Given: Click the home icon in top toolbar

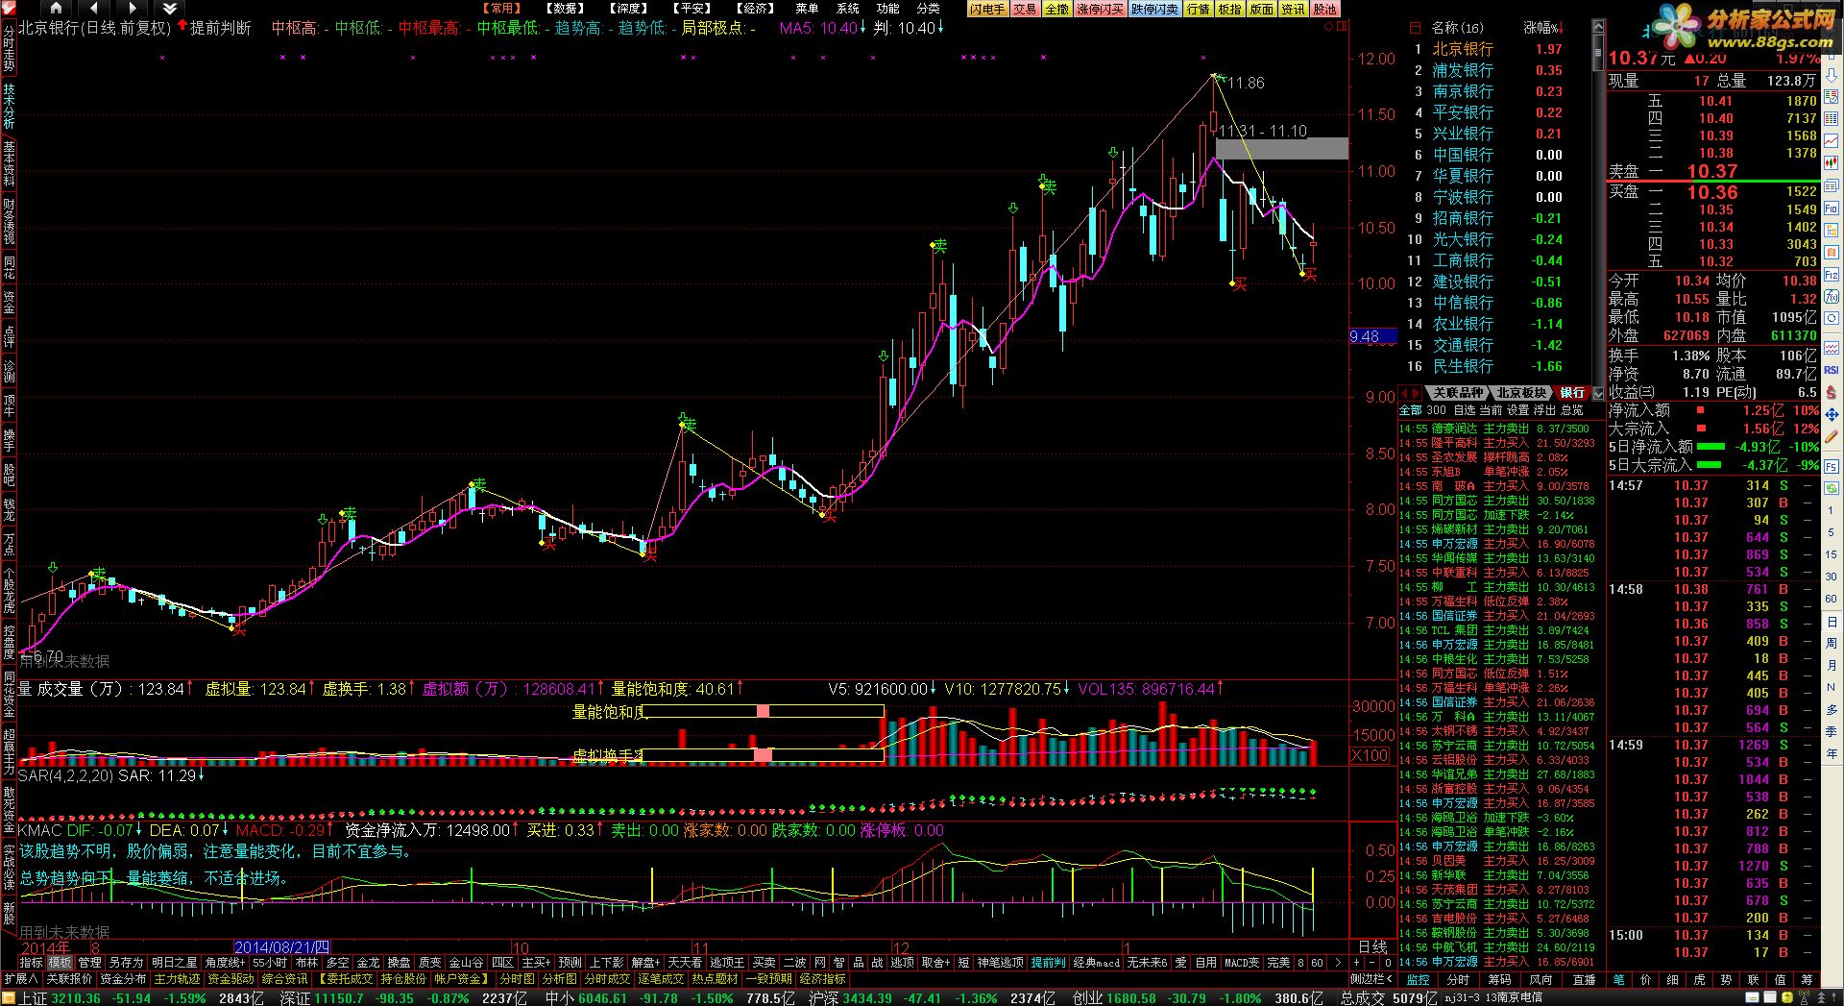Looking at the screenshot, I should 55,8.
